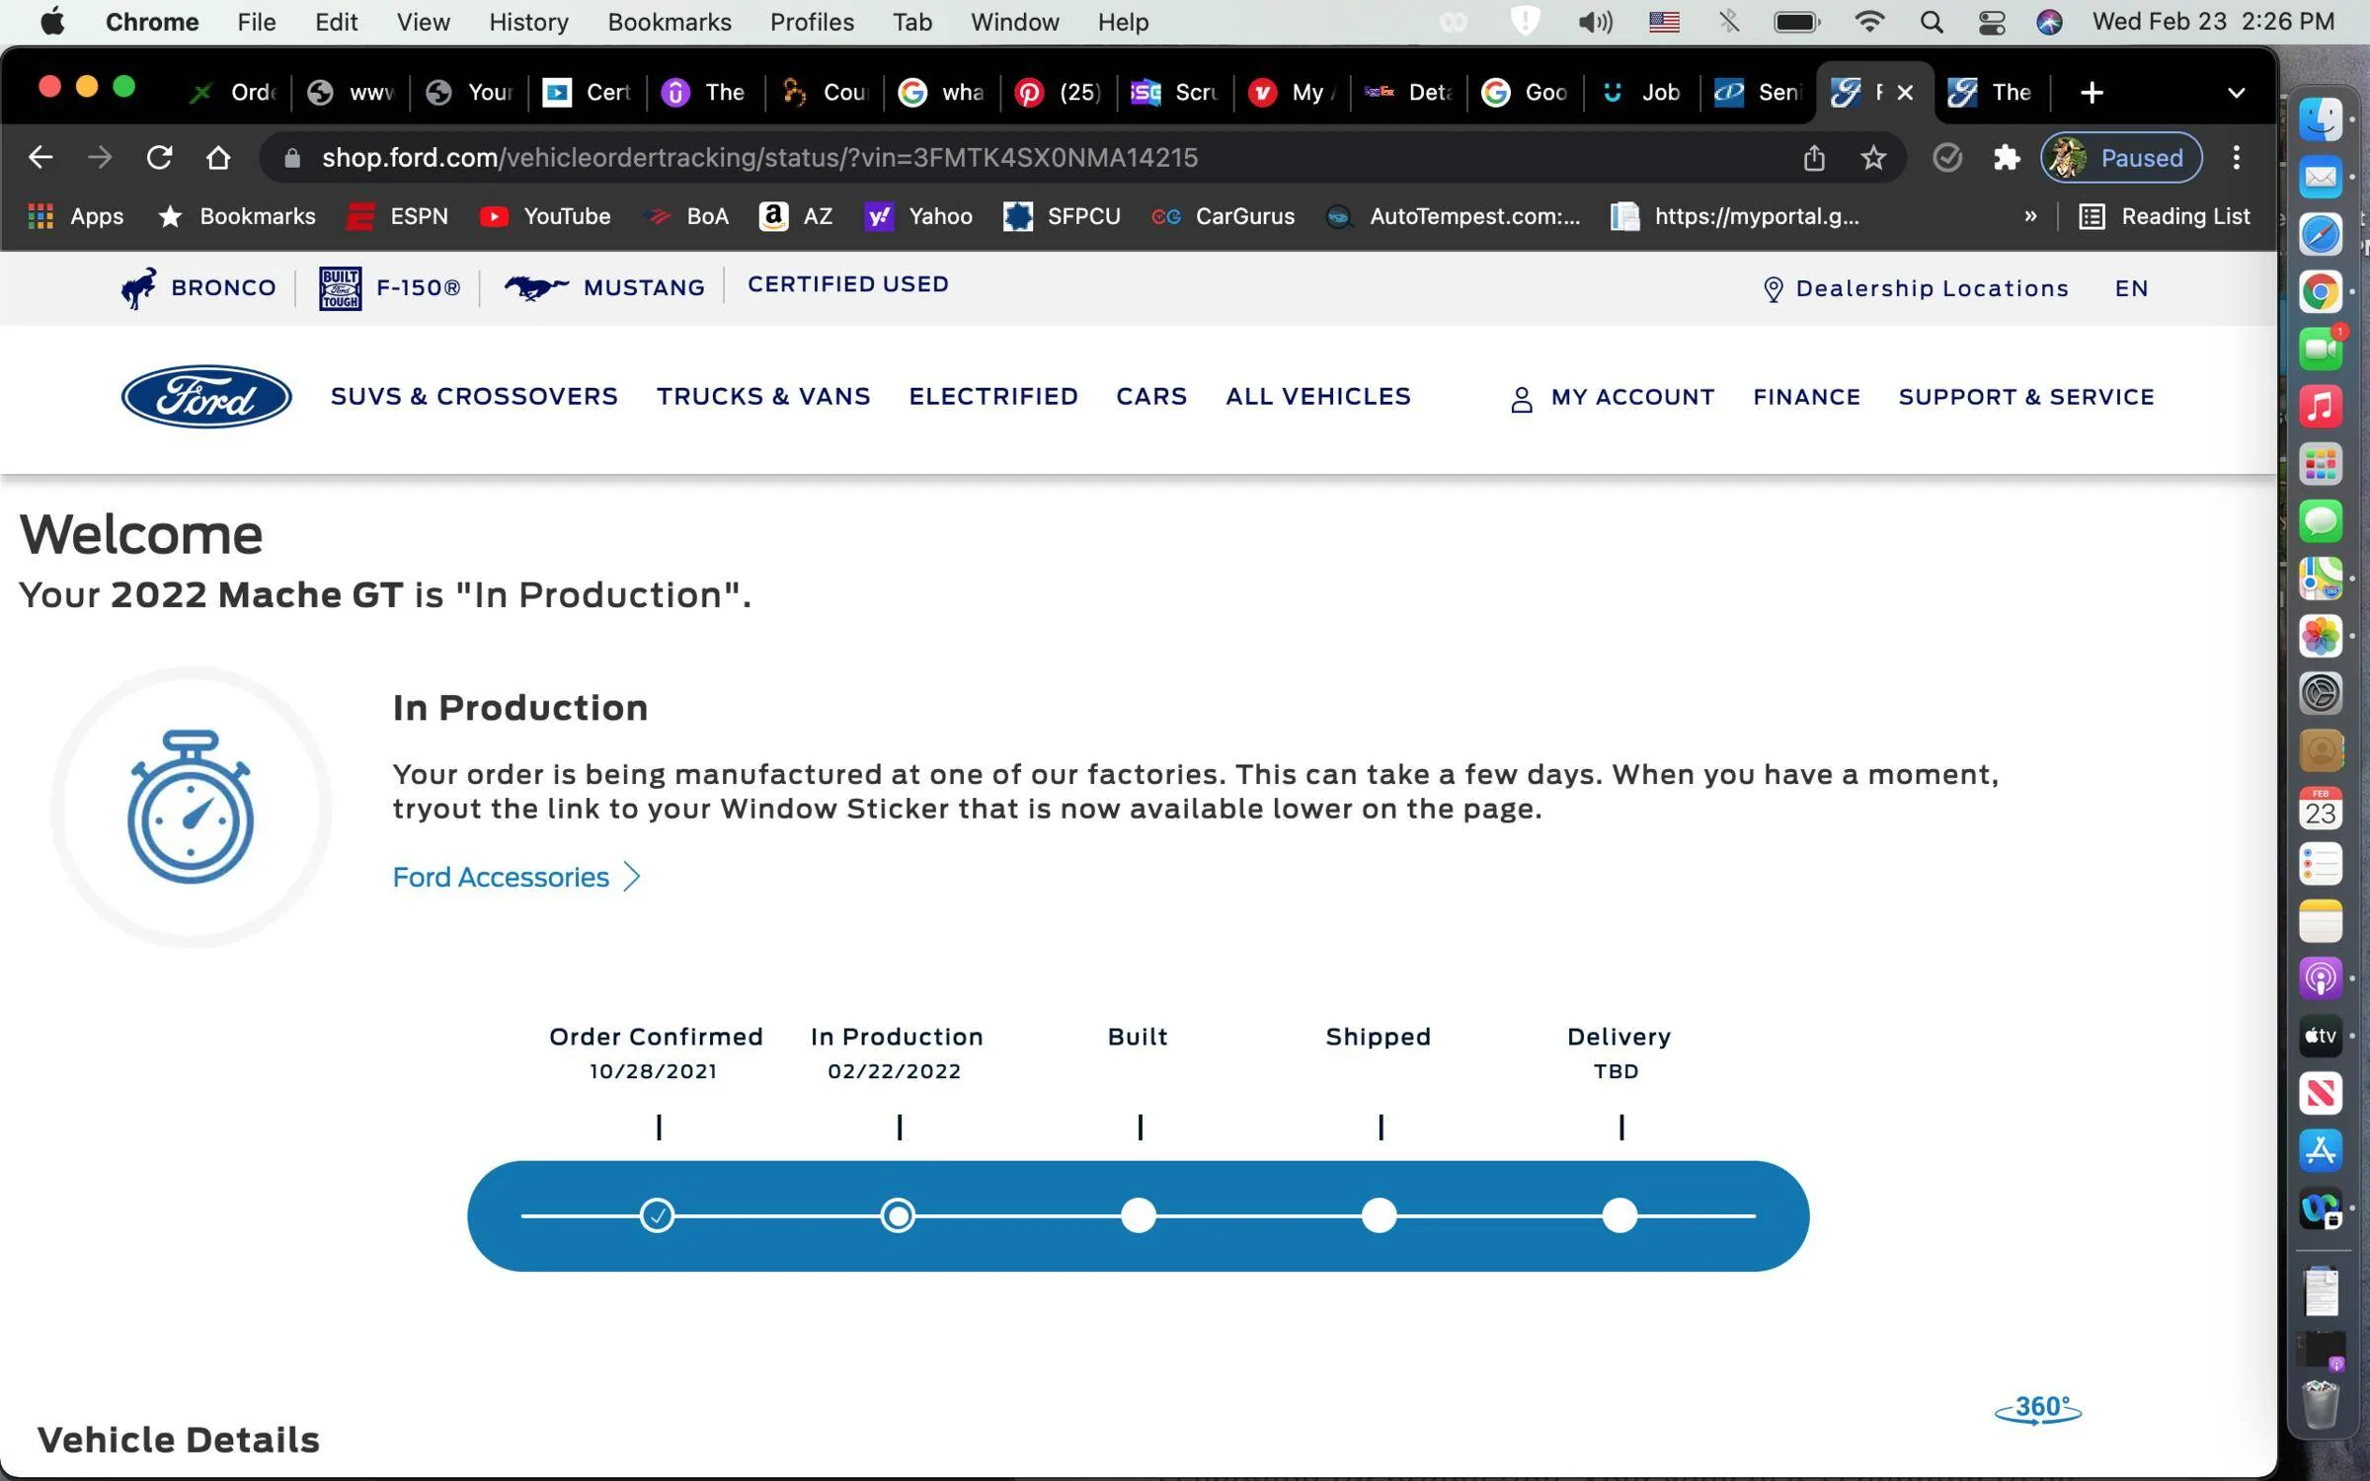The height and width of the screenshot is (1481, 2370).
Task: Switch to the Job tab
Action: click(1643, 93)
